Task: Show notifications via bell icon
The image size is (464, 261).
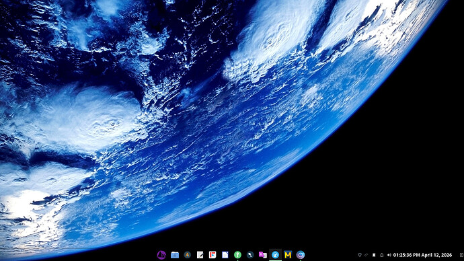Action: click(382, 255)
